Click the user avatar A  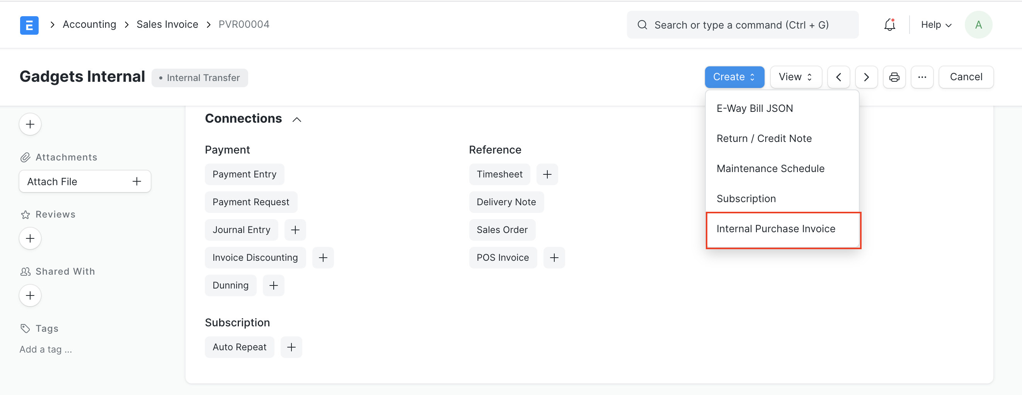[978, 25]
